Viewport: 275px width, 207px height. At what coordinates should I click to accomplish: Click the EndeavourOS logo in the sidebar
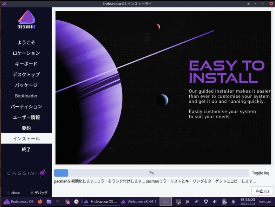pyautogui.click(x=26, y=19)
